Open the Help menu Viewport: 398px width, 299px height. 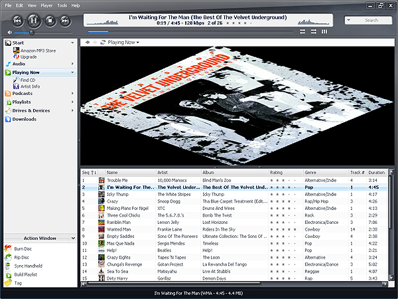click(x=76, y=5)
